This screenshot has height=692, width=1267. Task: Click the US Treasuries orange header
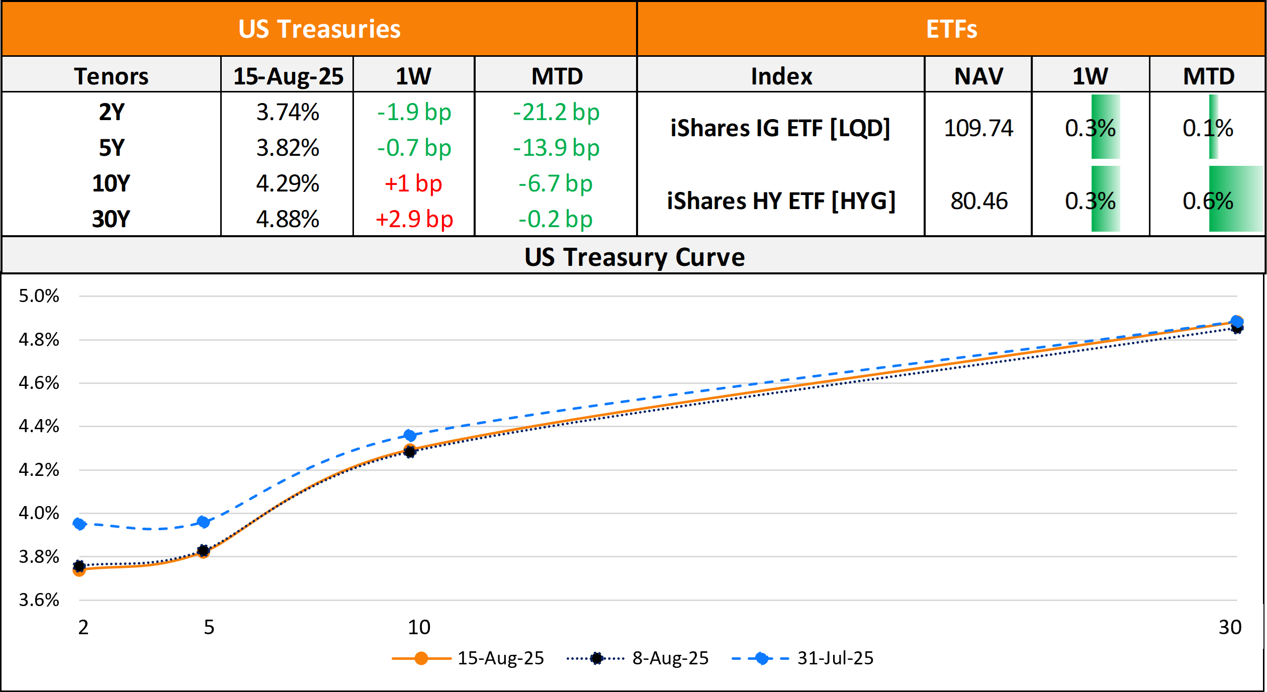click(x=319, y=29)
